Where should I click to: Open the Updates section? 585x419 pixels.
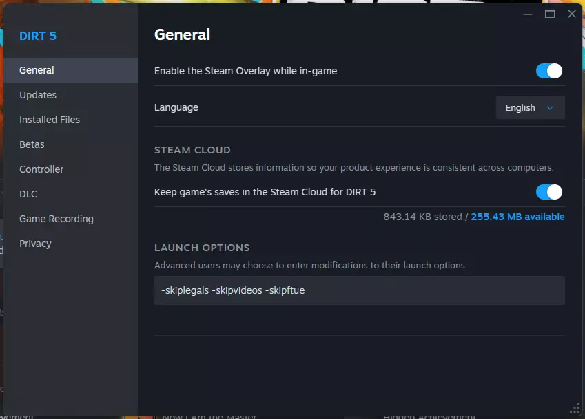(38, 95)
